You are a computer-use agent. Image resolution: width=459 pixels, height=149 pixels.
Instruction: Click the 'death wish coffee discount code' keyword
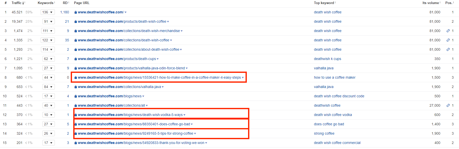(339, 96)
